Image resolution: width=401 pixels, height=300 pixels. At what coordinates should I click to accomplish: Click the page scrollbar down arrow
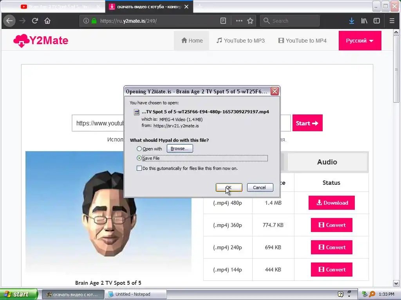[396, 283]
